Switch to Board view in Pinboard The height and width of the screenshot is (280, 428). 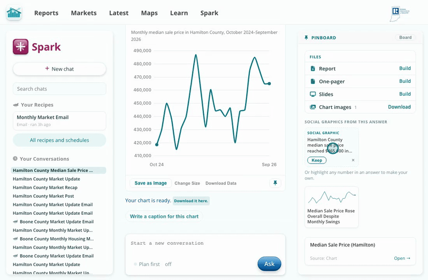pos(405,37)
